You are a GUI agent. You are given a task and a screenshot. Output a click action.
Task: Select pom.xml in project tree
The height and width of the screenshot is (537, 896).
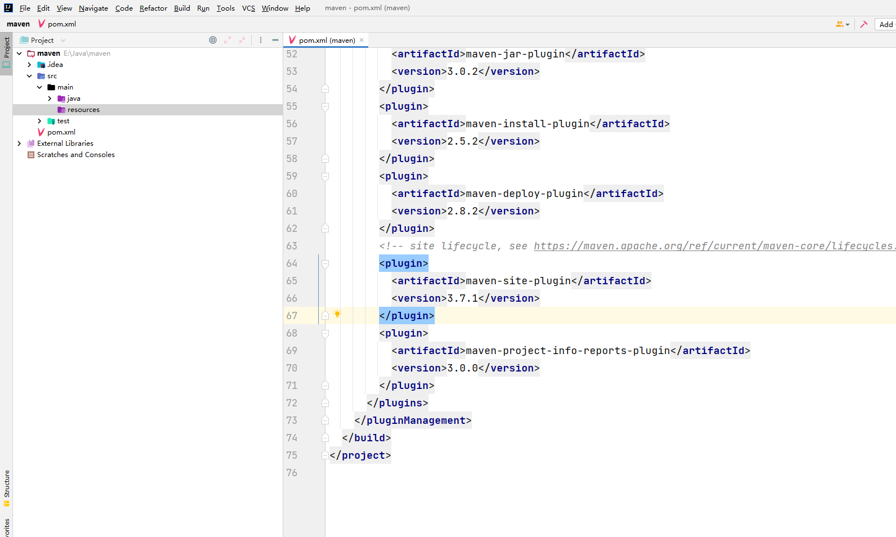point(61,132)
